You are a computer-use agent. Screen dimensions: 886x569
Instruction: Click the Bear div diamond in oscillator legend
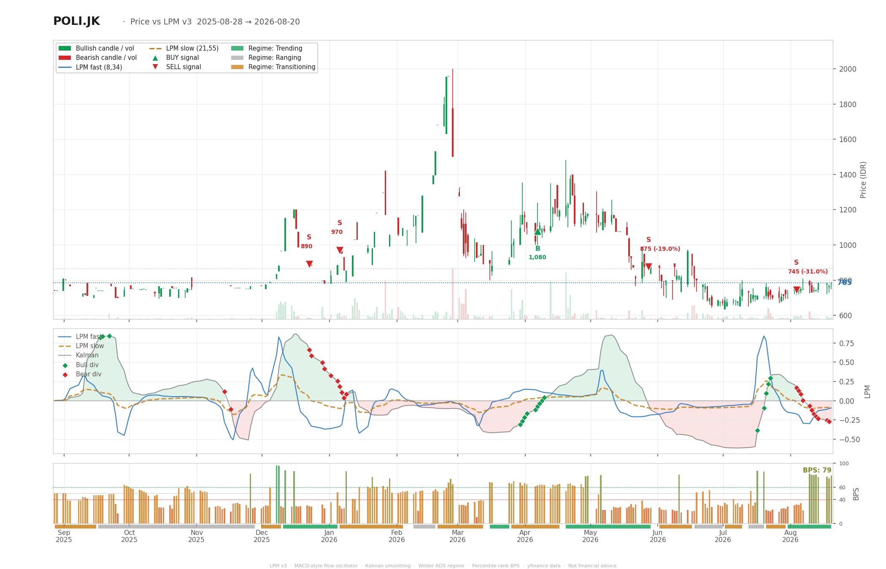tap(65, 375)
